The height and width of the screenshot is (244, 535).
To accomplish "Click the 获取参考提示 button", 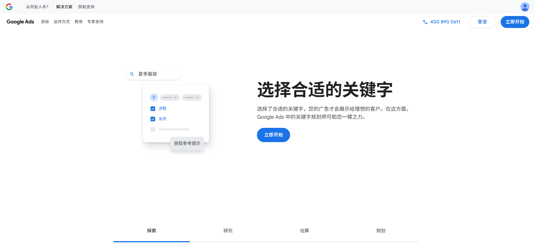I will click(187, 144).
